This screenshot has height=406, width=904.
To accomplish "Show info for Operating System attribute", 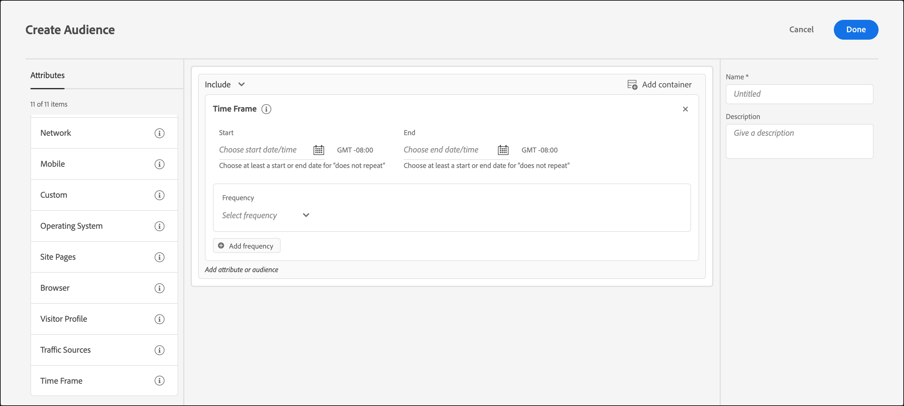I will (x=159, y=226).
